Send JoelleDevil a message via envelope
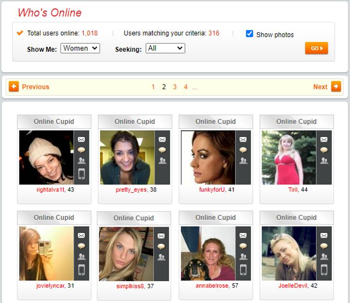 pyautogui.click(x=324, y=235)
